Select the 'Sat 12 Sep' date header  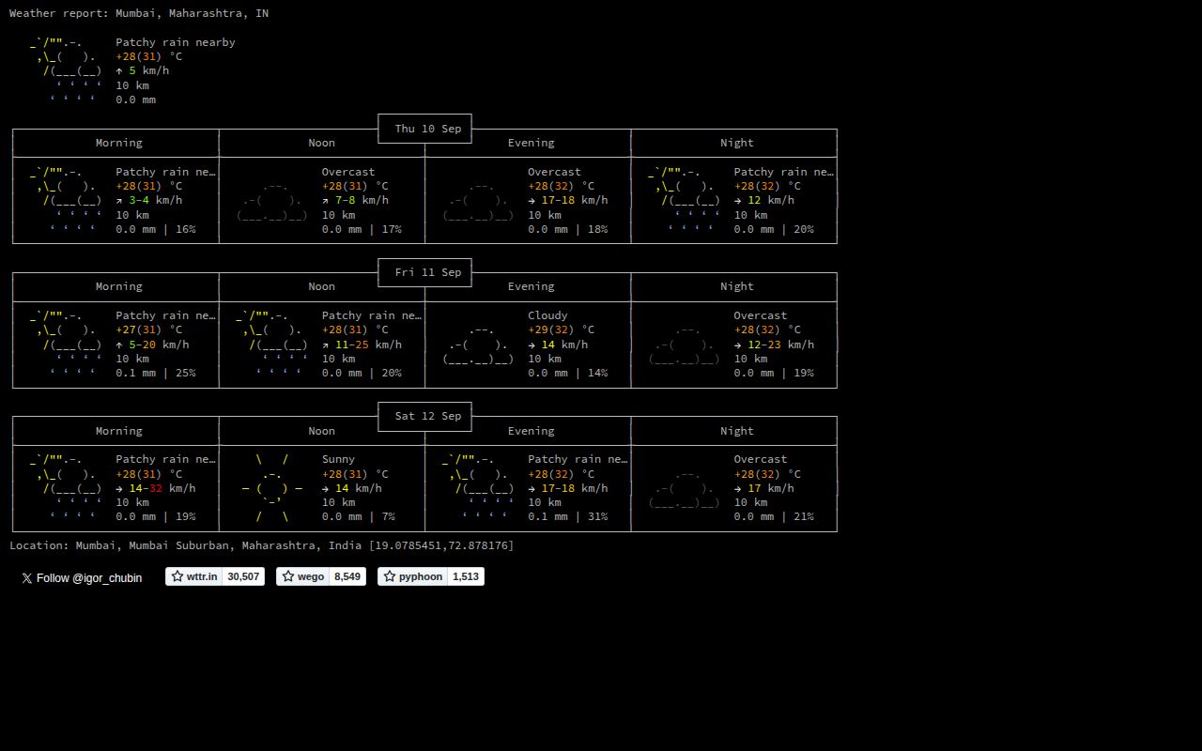tap(428, 416)
